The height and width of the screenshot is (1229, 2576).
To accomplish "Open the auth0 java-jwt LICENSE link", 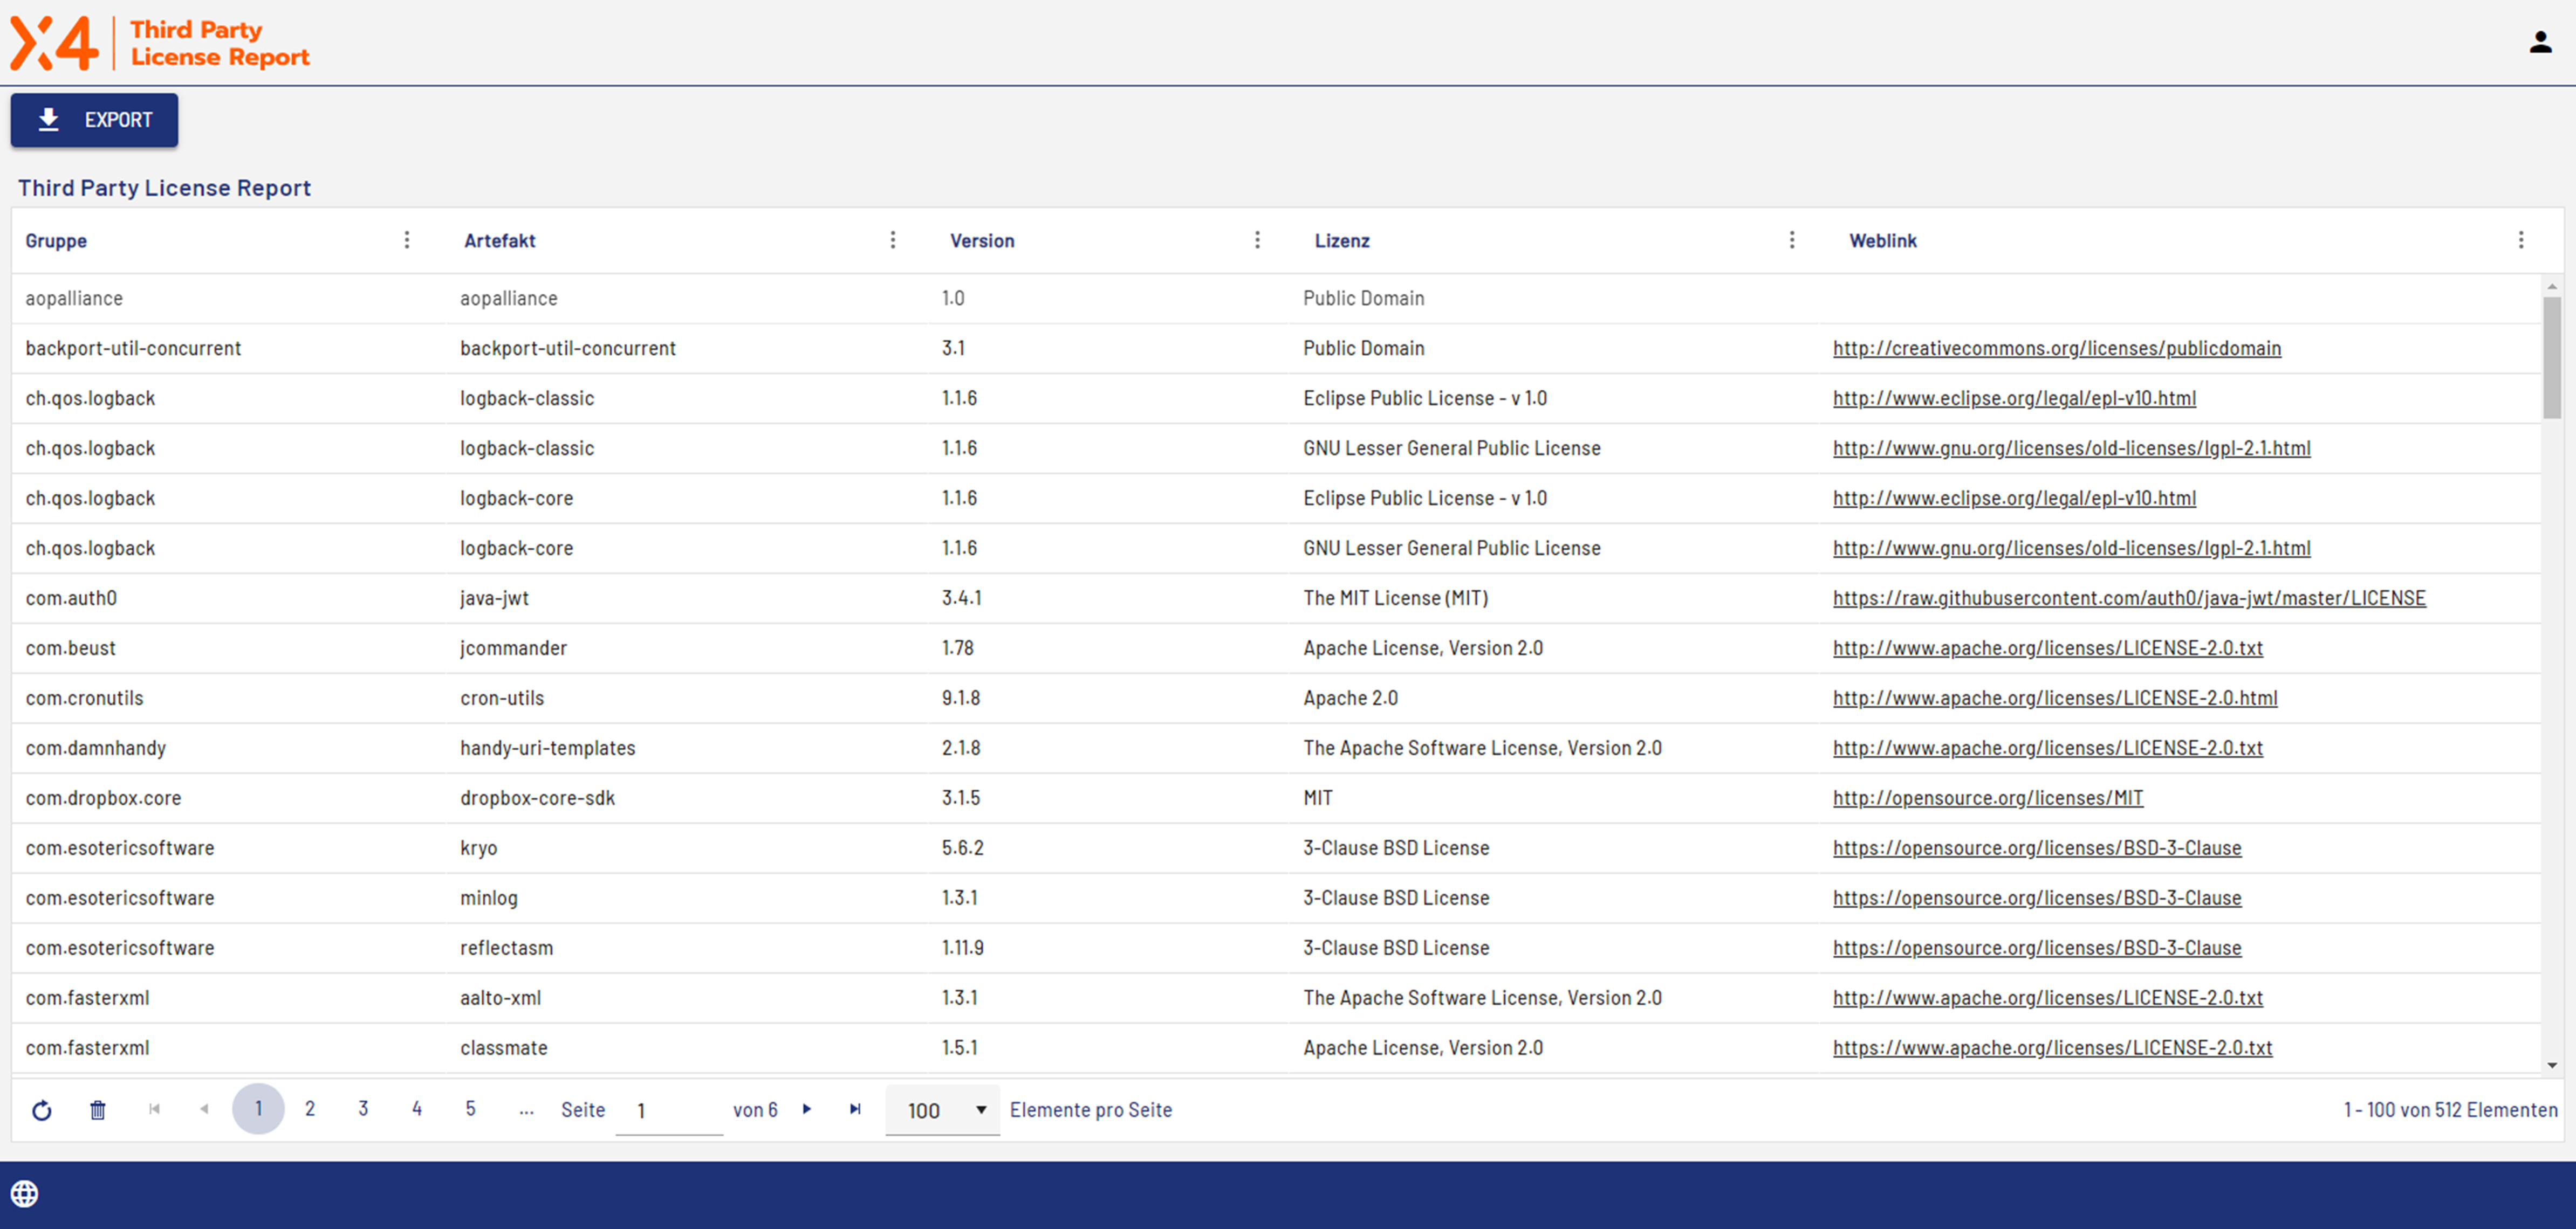I will coord(2128,597).
